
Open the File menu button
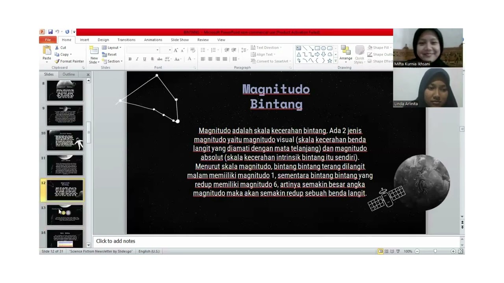click(48, 40)
